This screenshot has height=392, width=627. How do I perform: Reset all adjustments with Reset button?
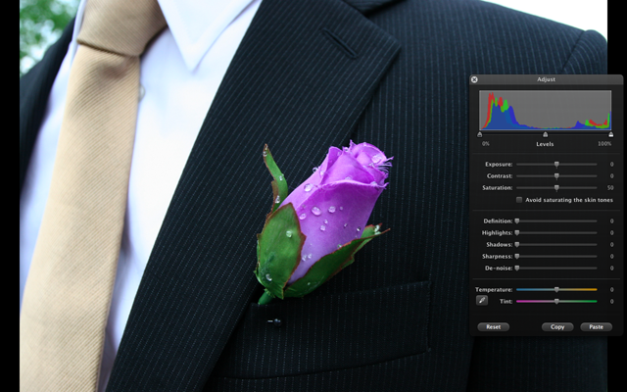pyautogui.click(x=494, y=326)
